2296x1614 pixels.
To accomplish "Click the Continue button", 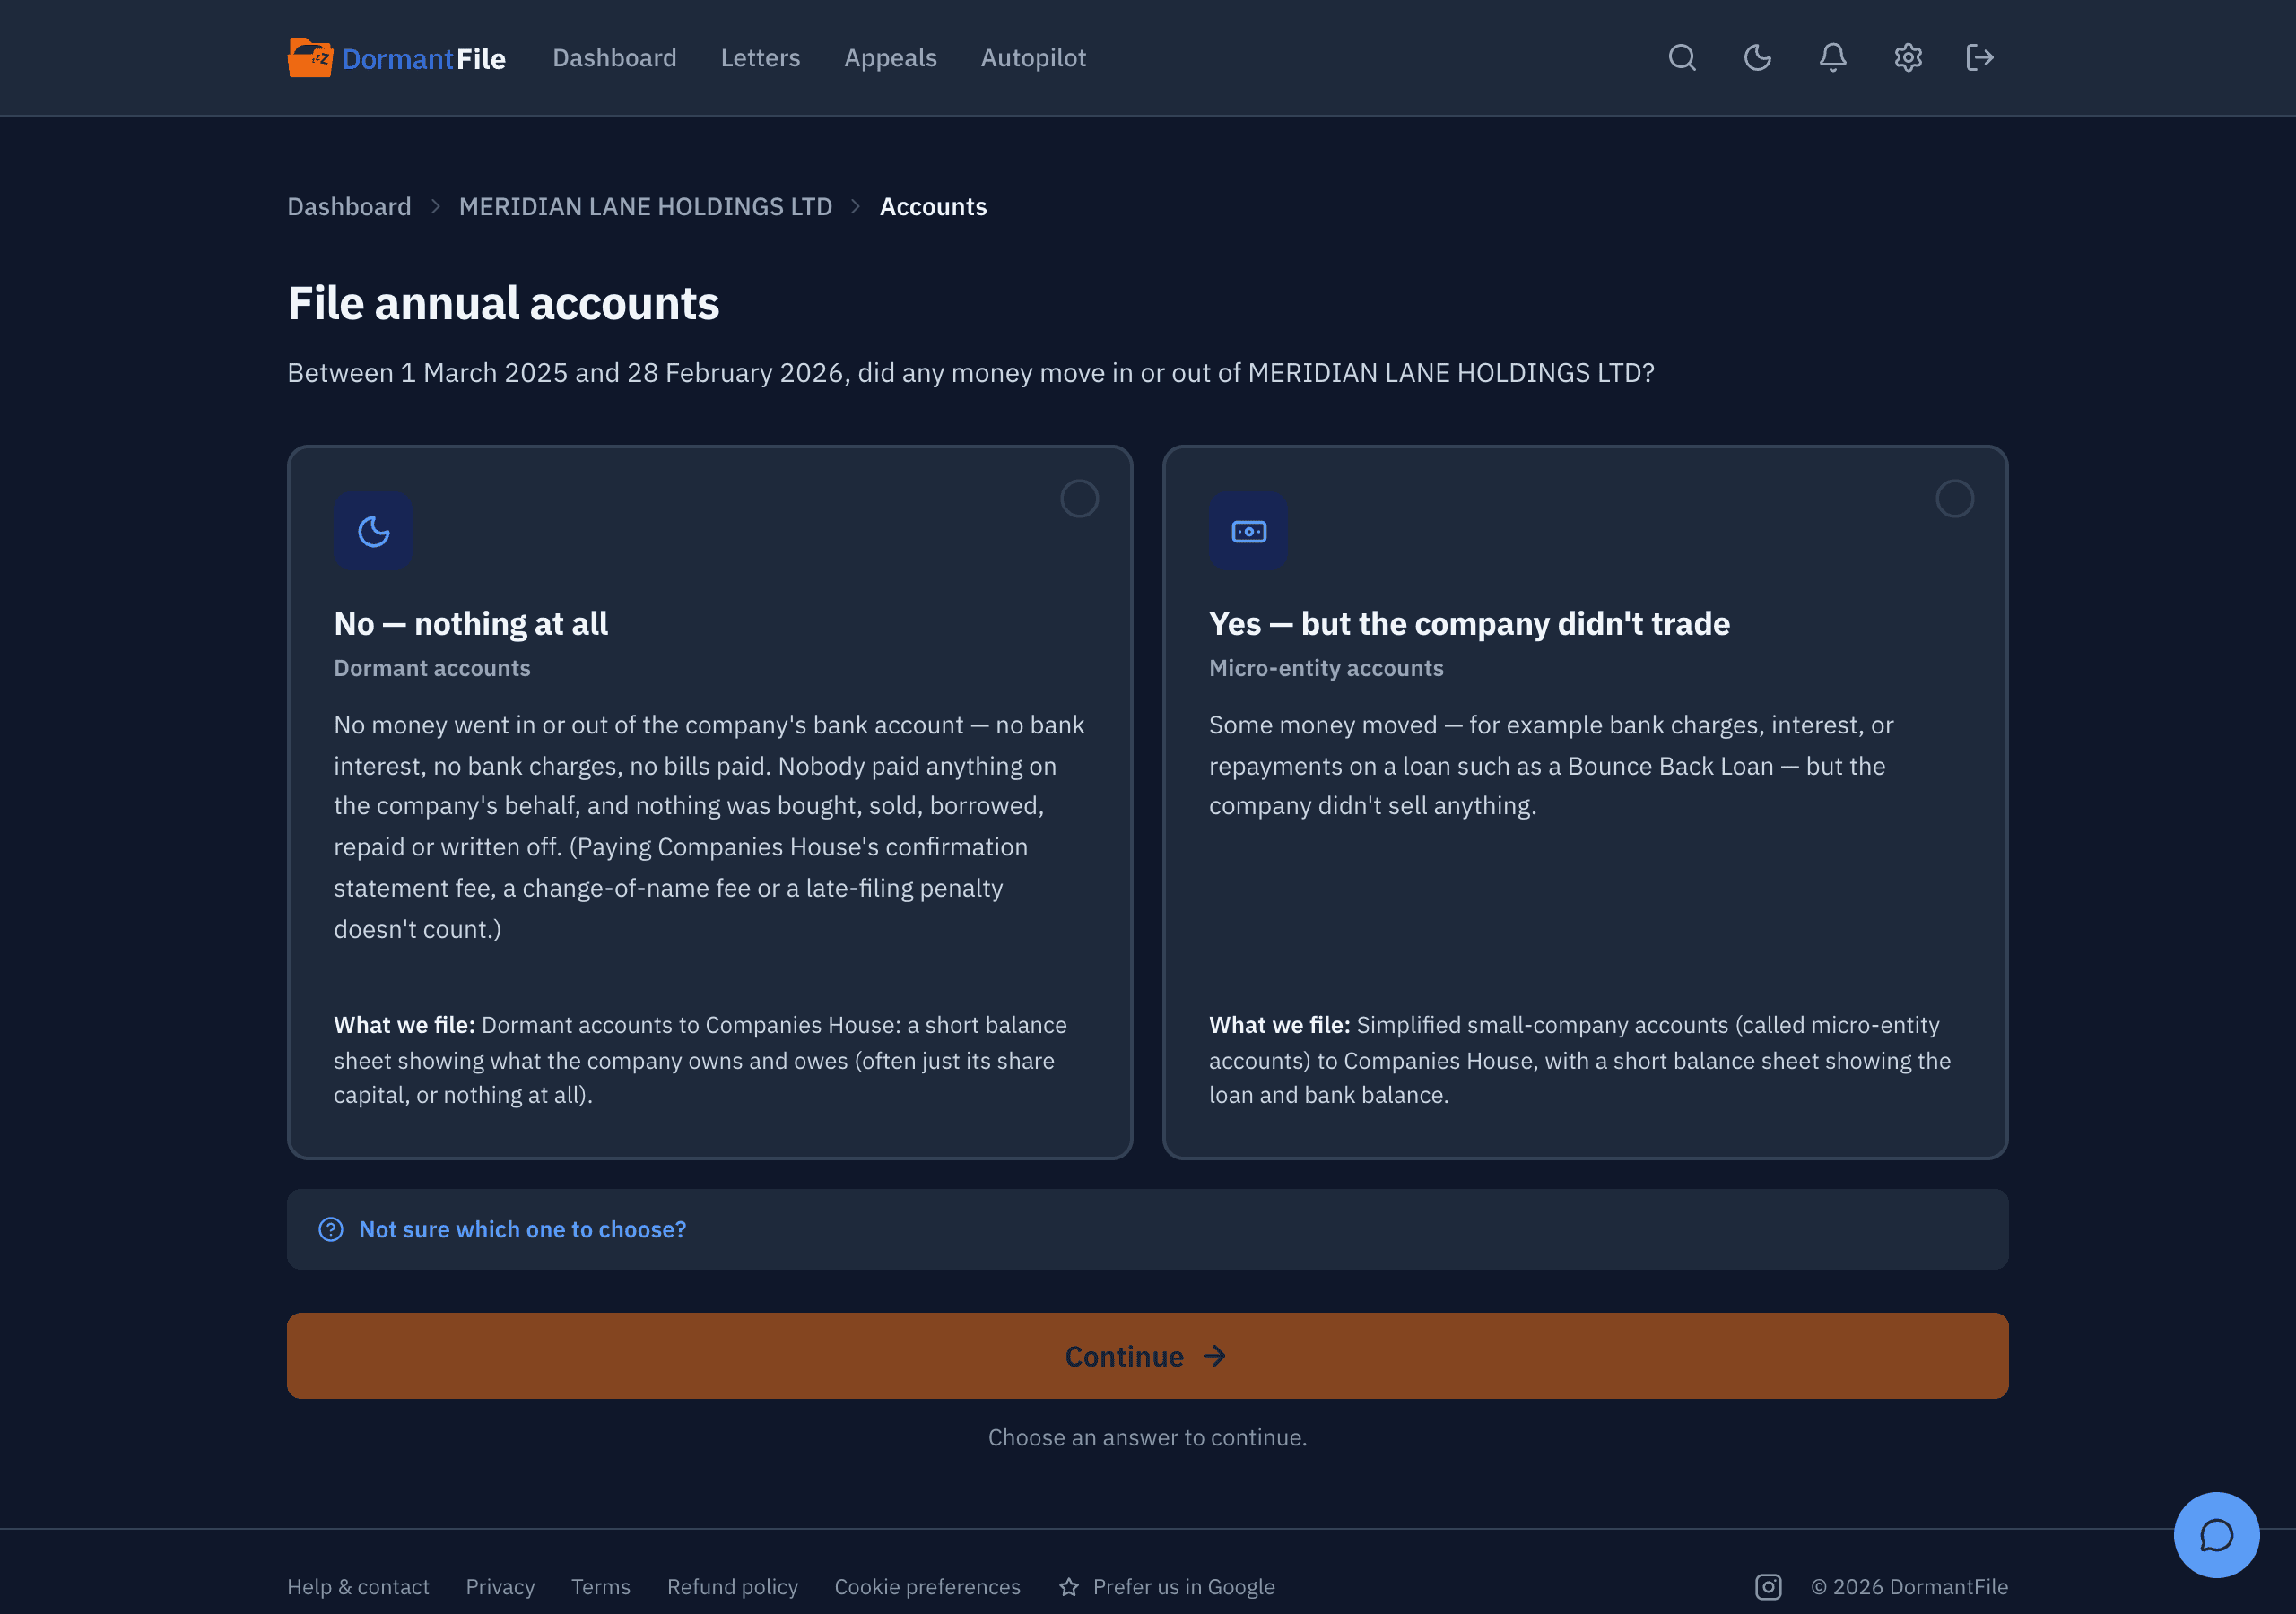I will [1147, 1356].
